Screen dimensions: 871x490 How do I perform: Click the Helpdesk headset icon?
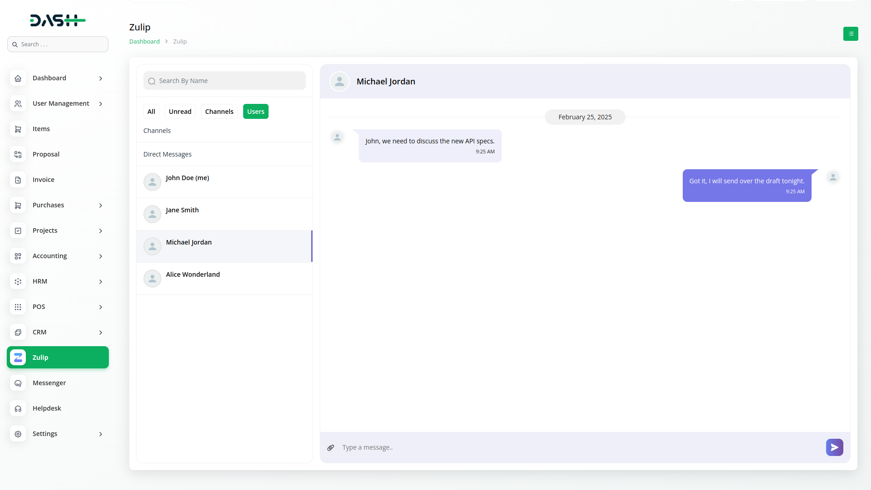(x=18, y=408)
